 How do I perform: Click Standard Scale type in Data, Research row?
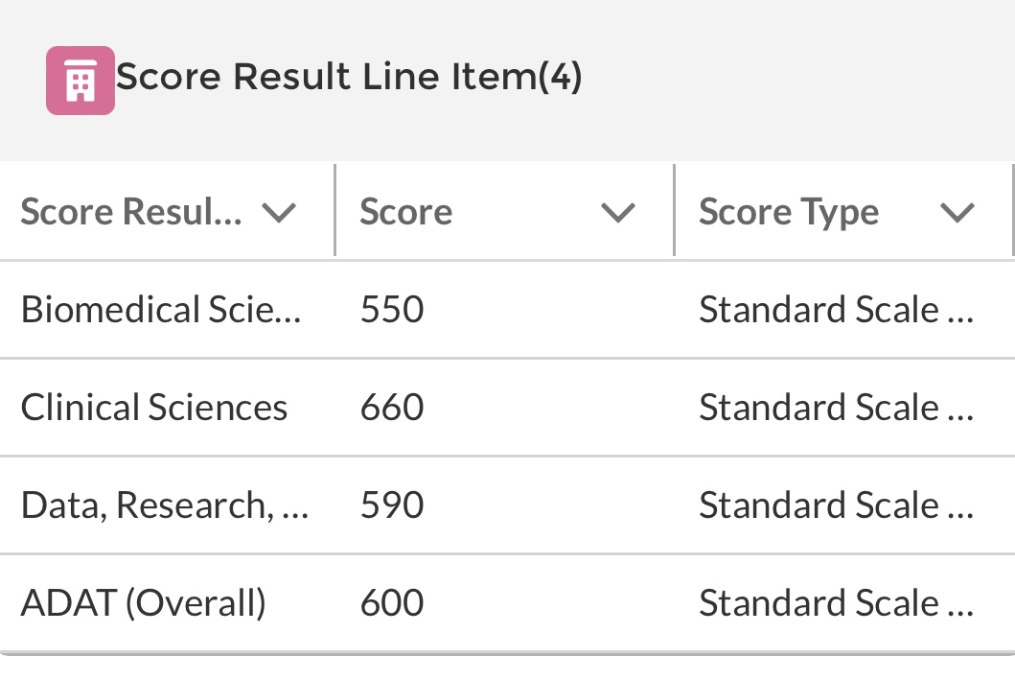(x=836, y=505)
